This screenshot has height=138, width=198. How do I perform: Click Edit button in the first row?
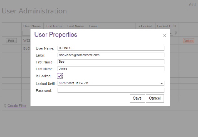point(11,41)
